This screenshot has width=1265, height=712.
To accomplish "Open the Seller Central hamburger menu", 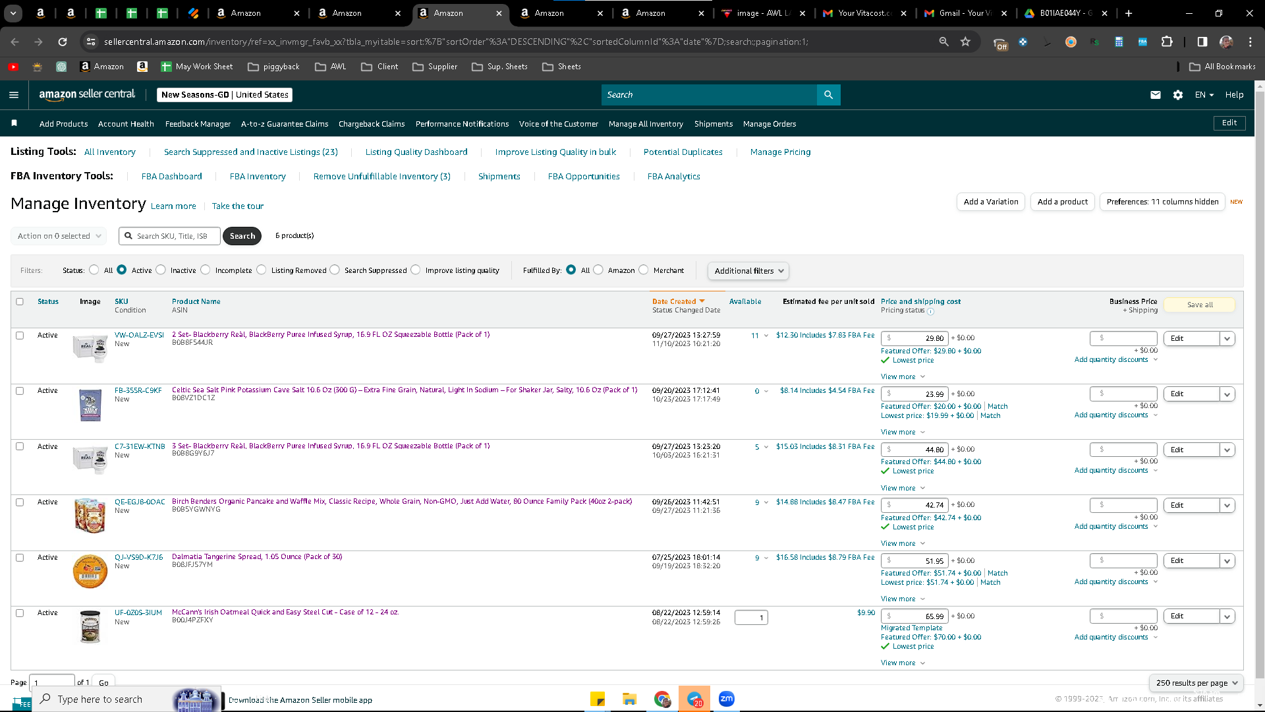I will [14, 95].
